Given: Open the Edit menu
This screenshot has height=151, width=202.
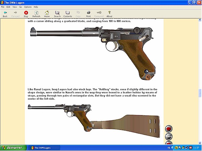Looking at the screenshot, I should [8, 7].
